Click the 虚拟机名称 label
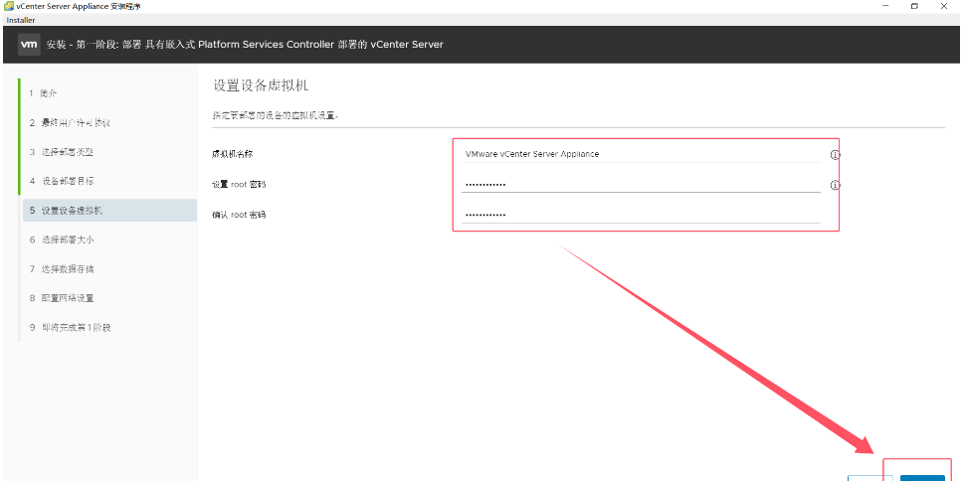Viewport: 962px width, 481px height. click(x=233, y=154)
